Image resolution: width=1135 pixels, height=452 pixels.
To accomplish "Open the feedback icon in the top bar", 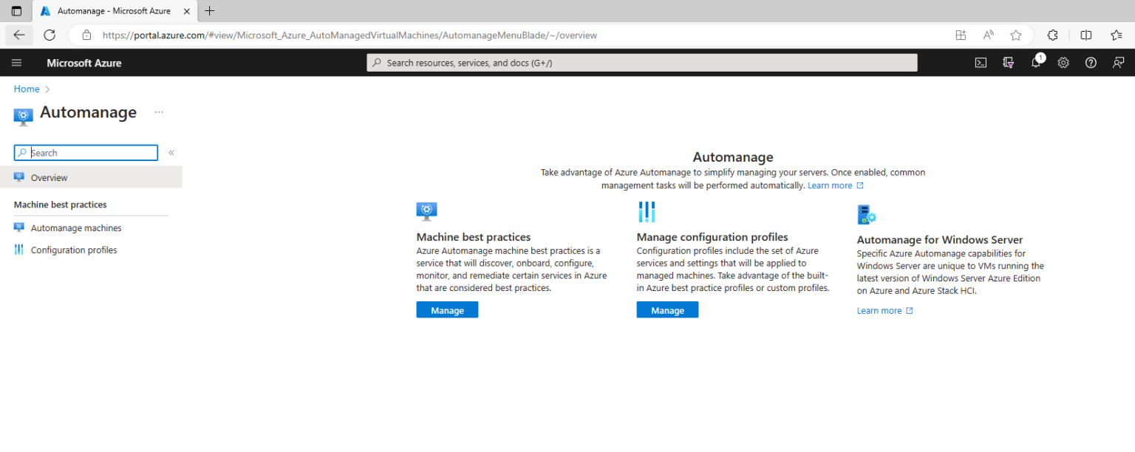I will 1118,63.
